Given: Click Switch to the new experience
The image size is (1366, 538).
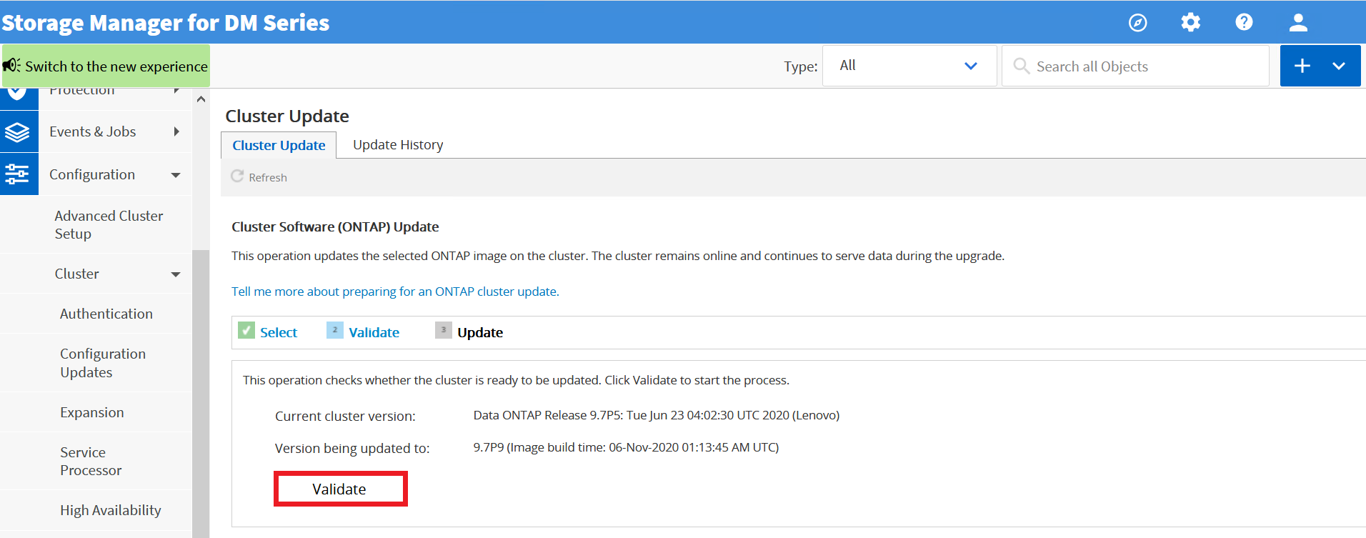Looking at the screenshot, I should [x=106, y=66].
